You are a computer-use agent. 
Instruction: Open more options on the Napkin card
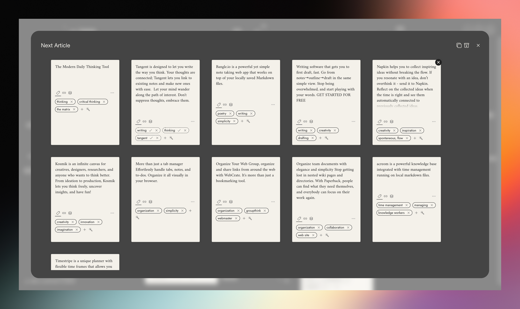point(434,121)
